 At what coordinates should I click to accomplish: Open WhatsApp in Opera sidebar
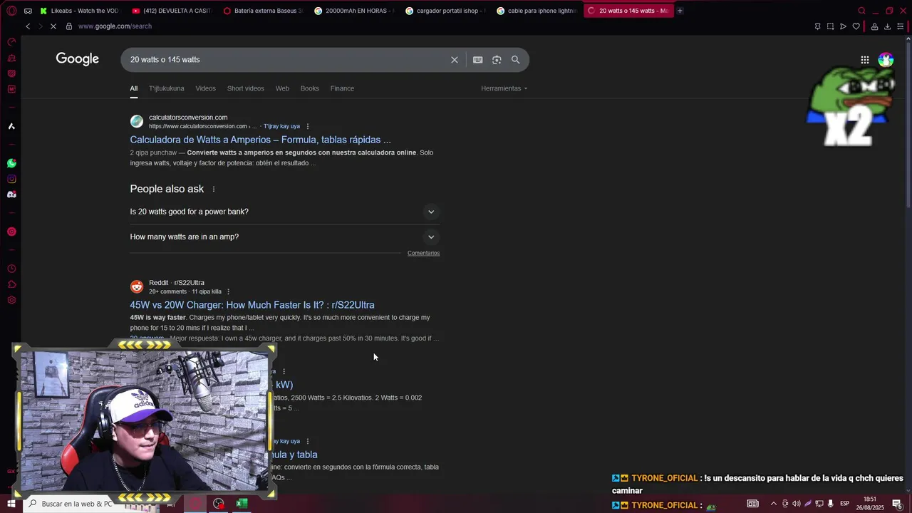[x=11, y=163]
